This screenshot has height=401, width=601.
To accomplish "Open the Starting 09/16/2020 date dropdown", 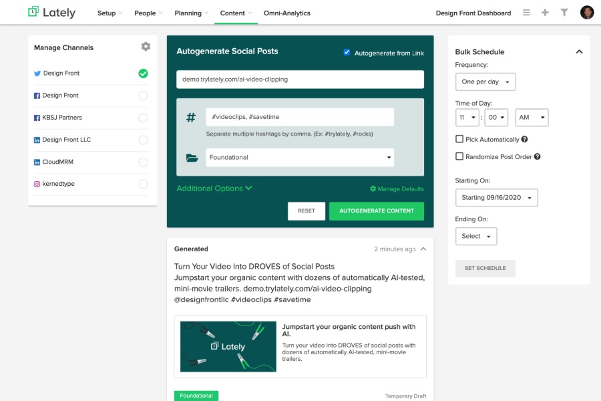I will (x=496, y=198).
